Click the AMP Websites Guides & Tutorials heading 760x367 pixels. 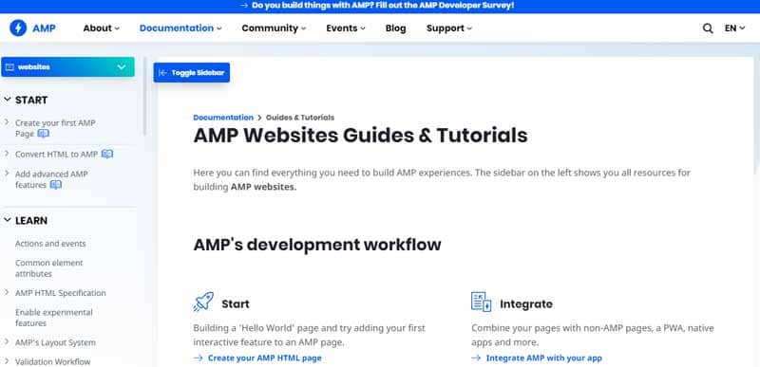pyautogui.click(x=360, y=136)
